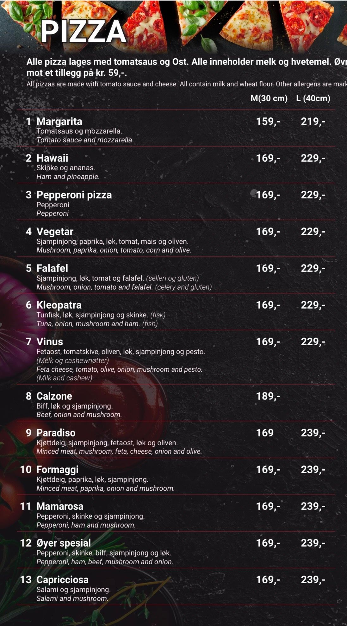Click the large price for Falafel

313,268
